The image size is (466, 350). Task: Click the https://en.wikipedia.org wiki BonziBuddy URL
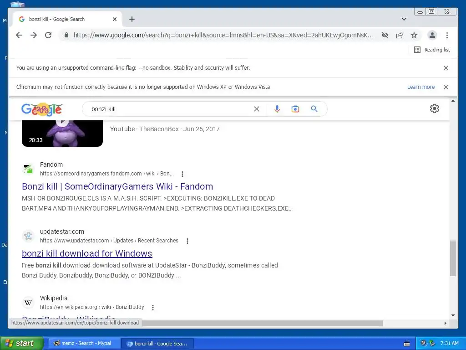92,307
